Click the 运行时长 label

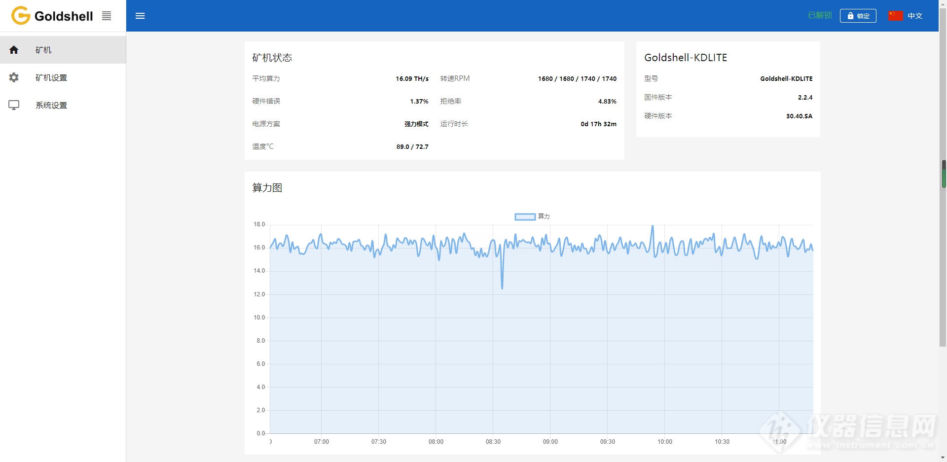[454, 124]
